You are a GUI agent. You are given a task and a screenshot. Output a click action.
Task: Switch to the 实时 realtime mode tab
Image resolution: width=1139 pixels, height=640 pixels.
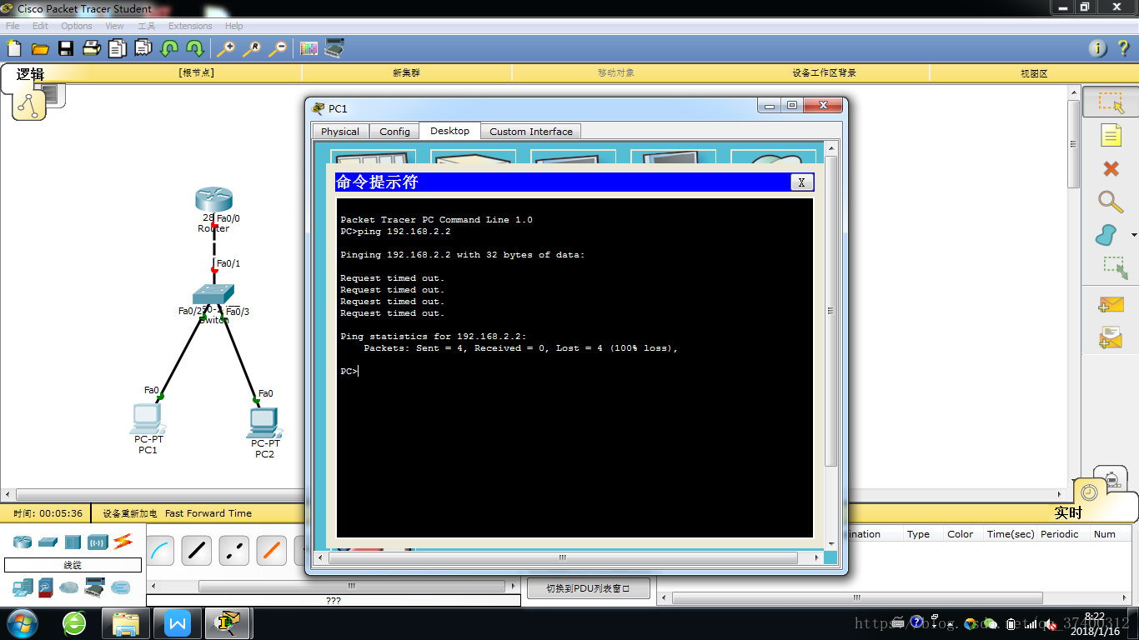click(x=1068, y=512)
